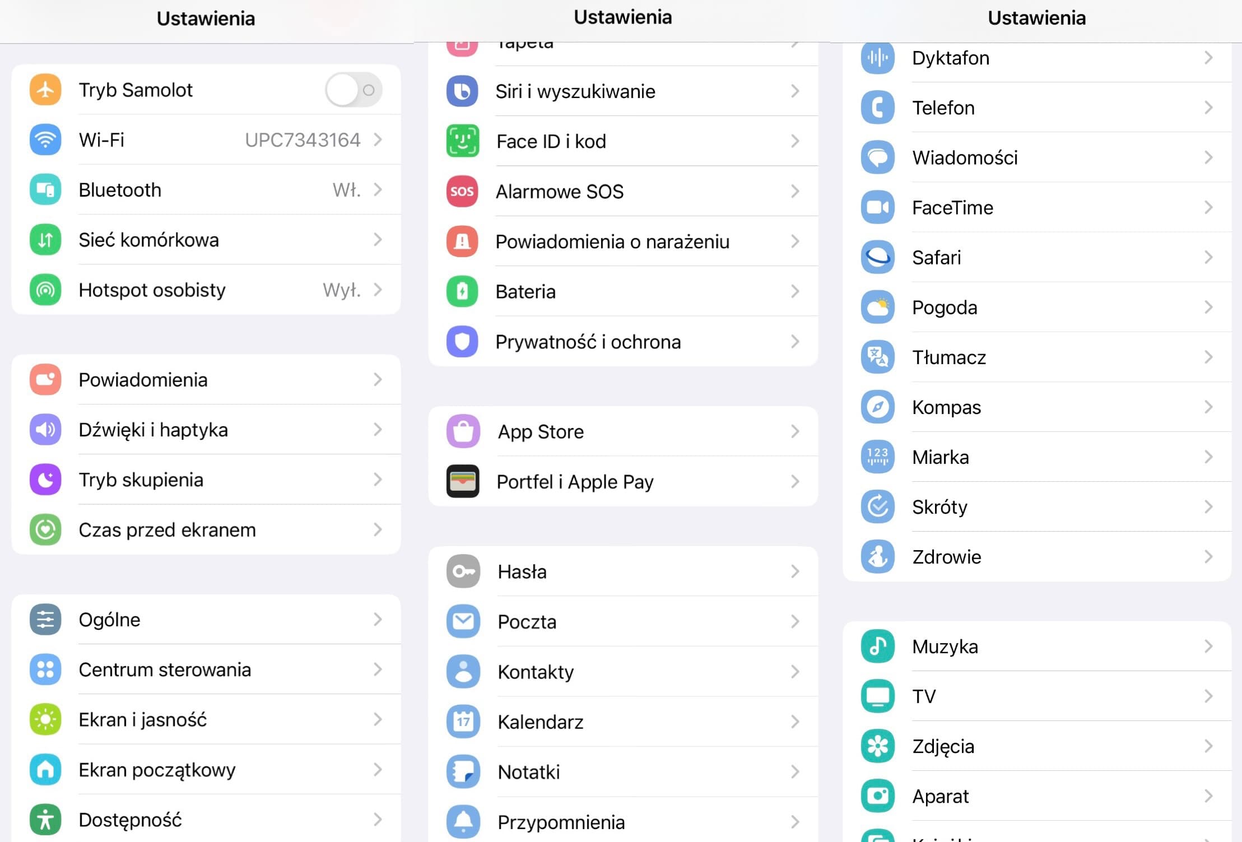Screen dimensions: 1242x842
Task: Tap the Kontakty person icon
Action: click(463, 672)
